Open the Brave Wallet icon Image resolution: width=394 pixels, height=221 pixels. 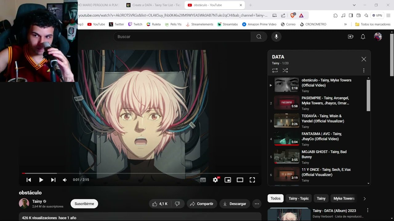(x=359, y=15)
